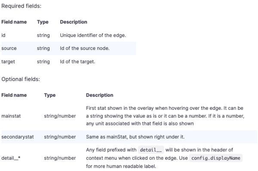Click 'Description' header in required fields table
The height and width of the screenshot is (171, 258).
click(x=74, y=22)
